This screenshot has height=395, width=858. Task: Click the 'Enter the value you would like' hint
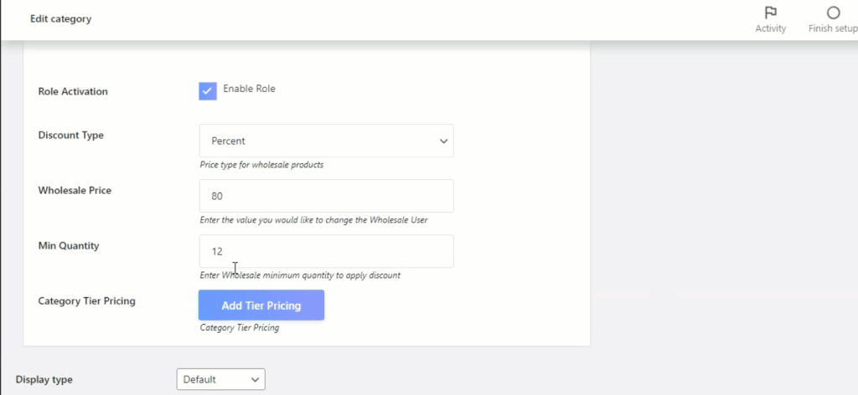tap(313, 220)
